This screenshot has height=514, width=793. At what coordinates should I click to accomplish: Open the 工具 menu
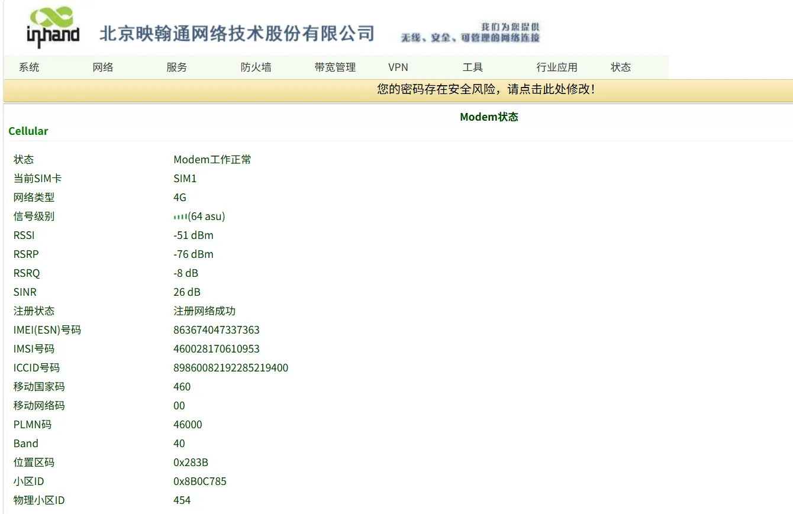[x=473, y=67]
